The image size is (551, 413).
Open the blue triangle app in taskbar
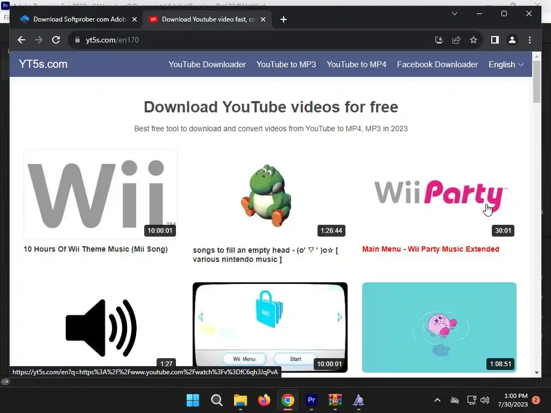[x=358, y=400]
